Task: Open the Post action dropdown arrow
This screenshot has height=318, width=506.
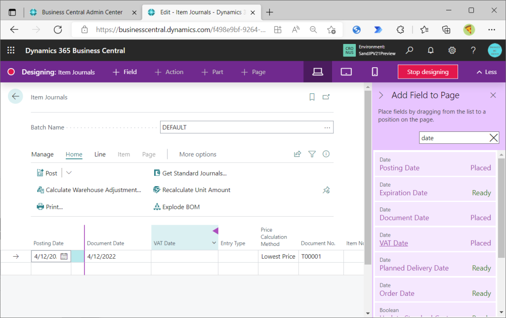Action: point(69,173)
